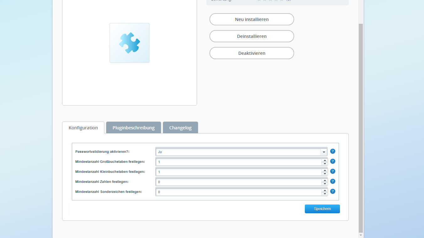
Task: Focus the Mindestanzahl Zahlen input field
Action: 239,182
